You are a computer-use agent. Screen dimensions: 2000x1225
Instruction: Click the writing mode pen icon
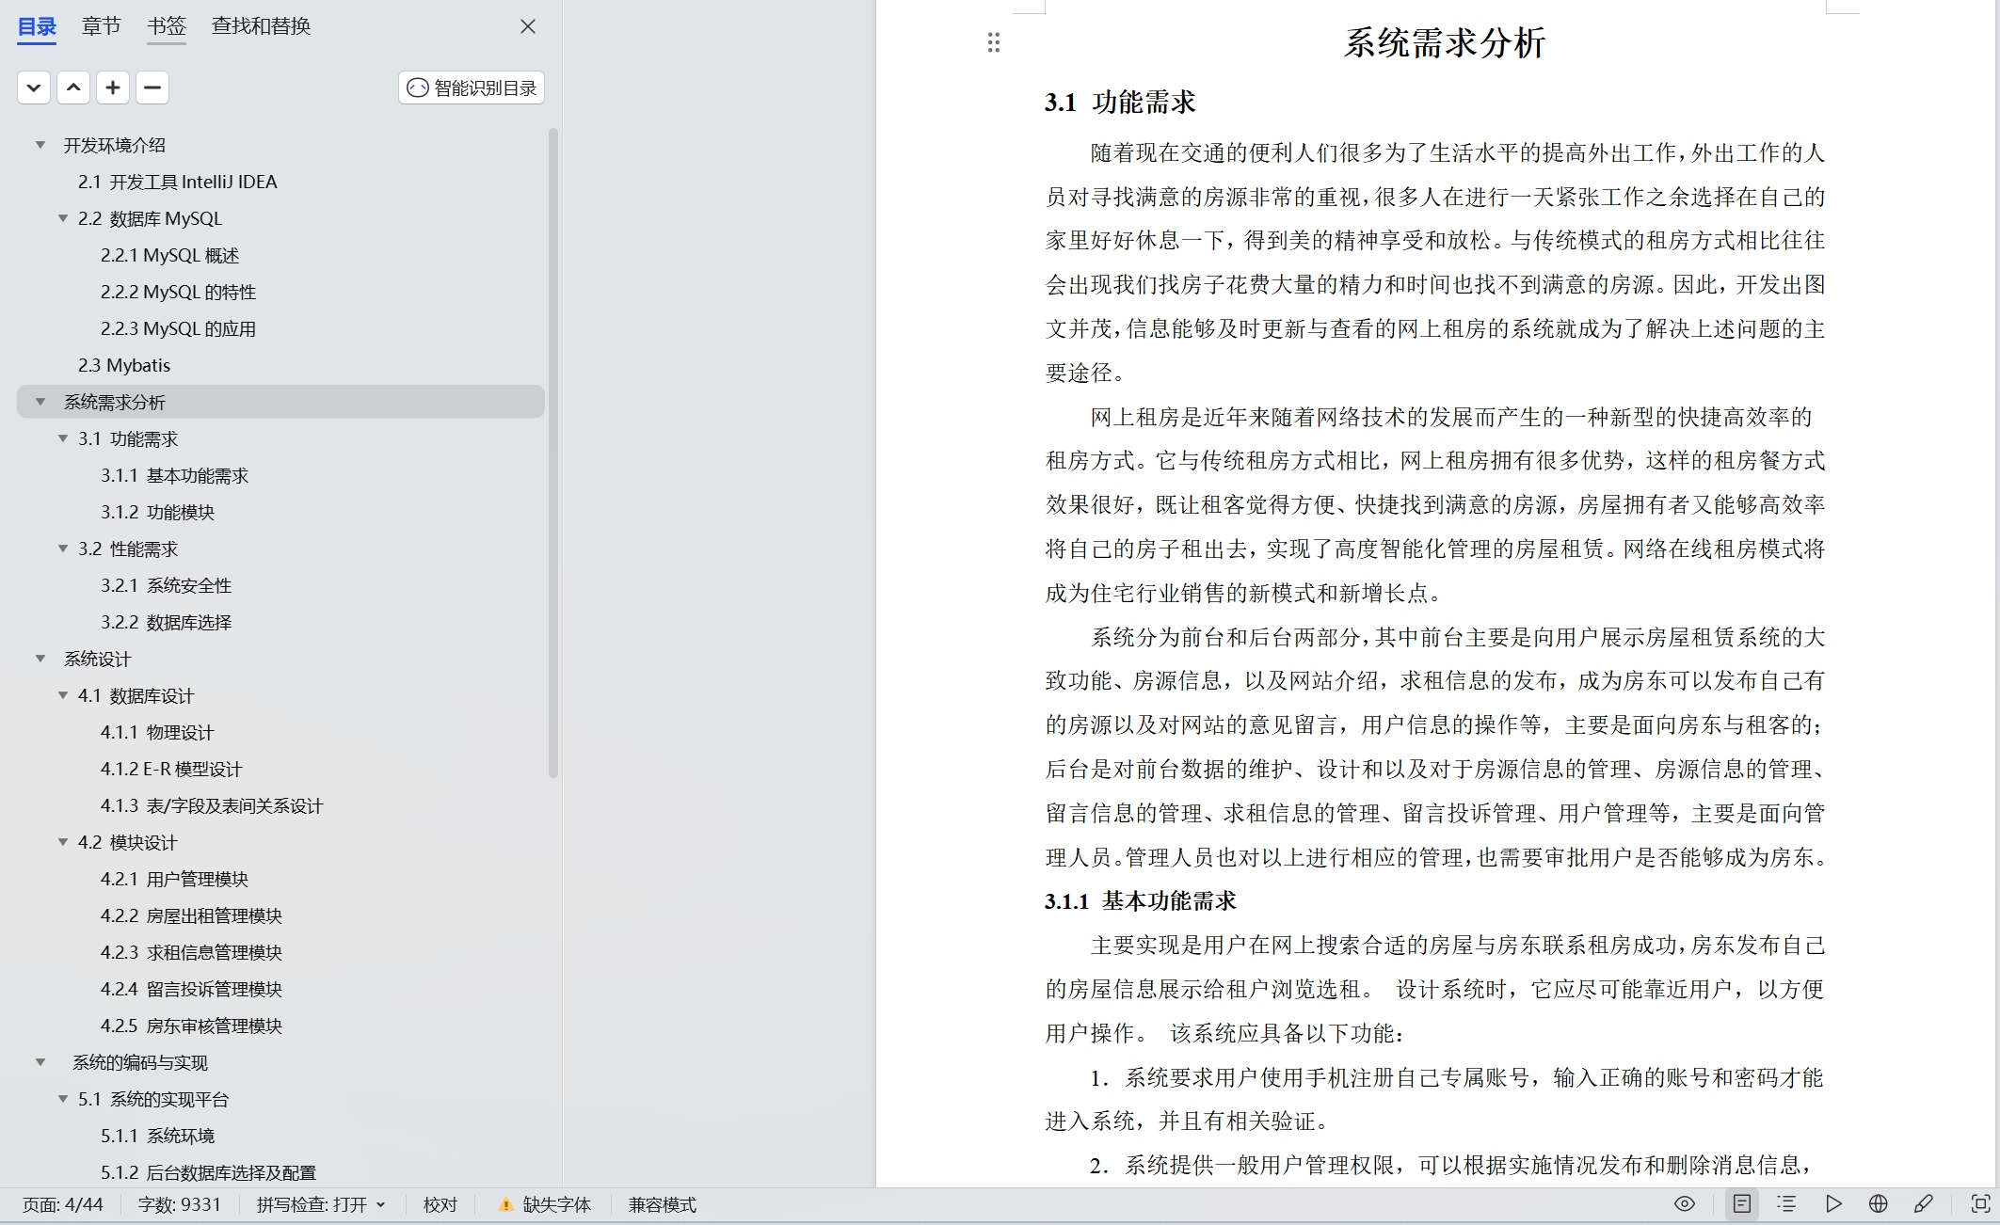tap(1923, 1204)
